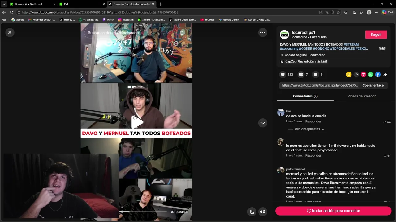Toggle the auto-scroll icon beside the volume
Image resolution: width=396 pixels, height=222 pixels.
point(252,212)
